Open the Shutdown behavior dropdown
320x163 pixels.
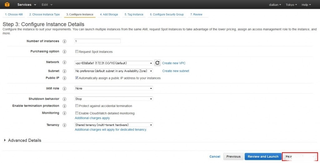114,99
